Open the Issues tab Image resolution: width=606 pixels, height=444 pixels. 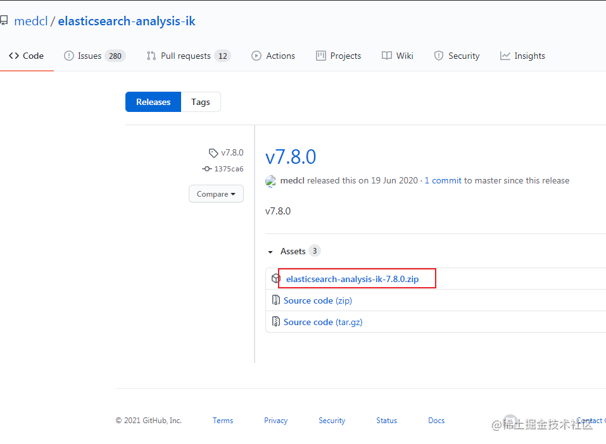(95, 56)
